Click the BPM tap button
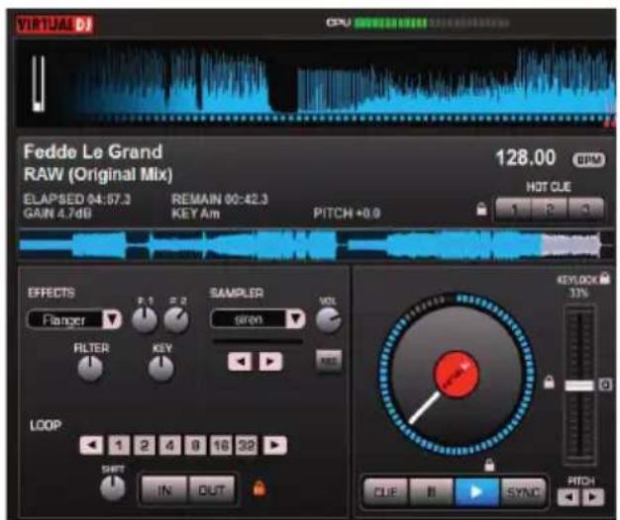The width and height of the screenshot is (620, 520). tap(588, 160)
